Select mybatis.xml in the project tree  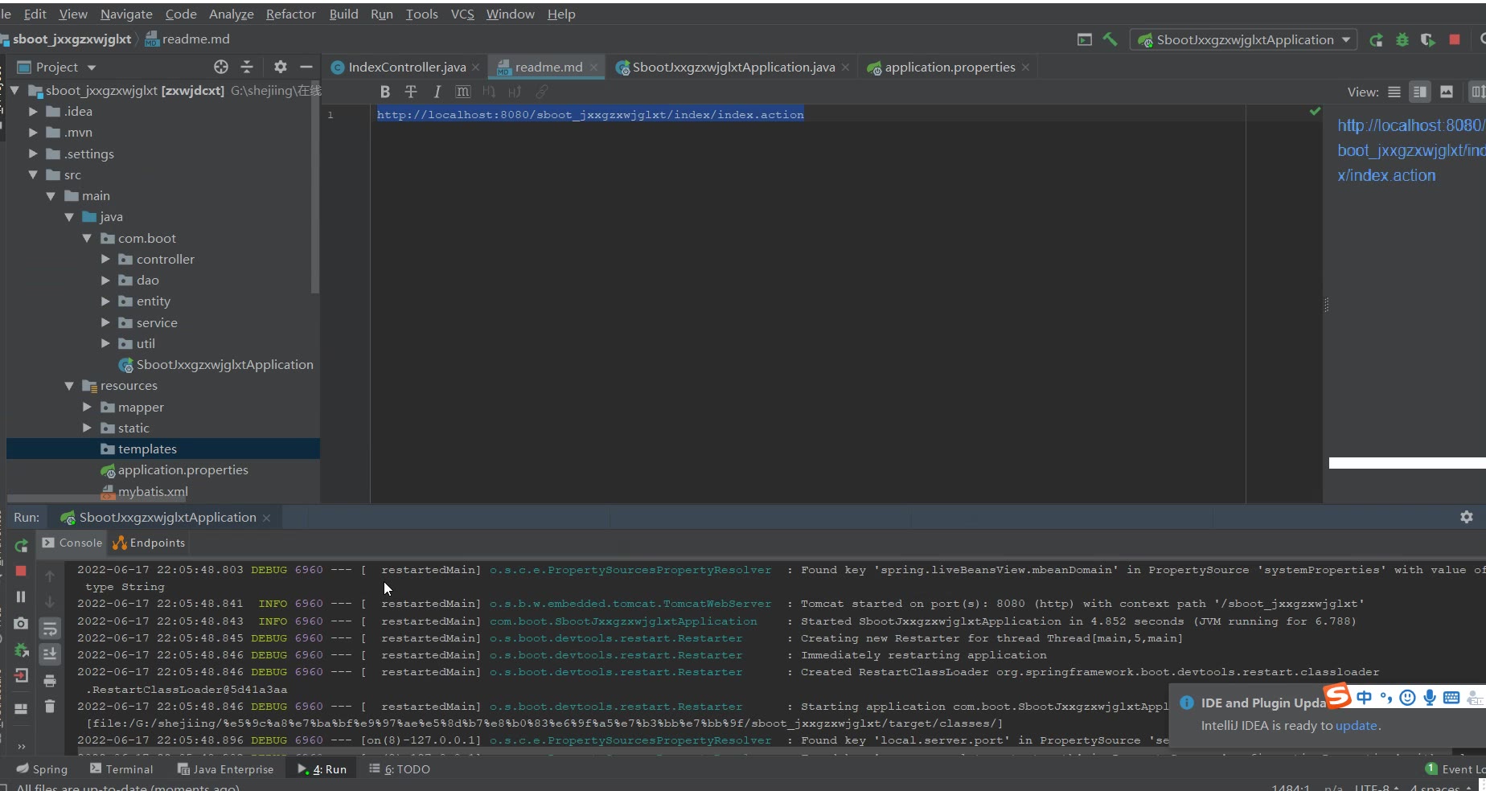coord(153,491)
